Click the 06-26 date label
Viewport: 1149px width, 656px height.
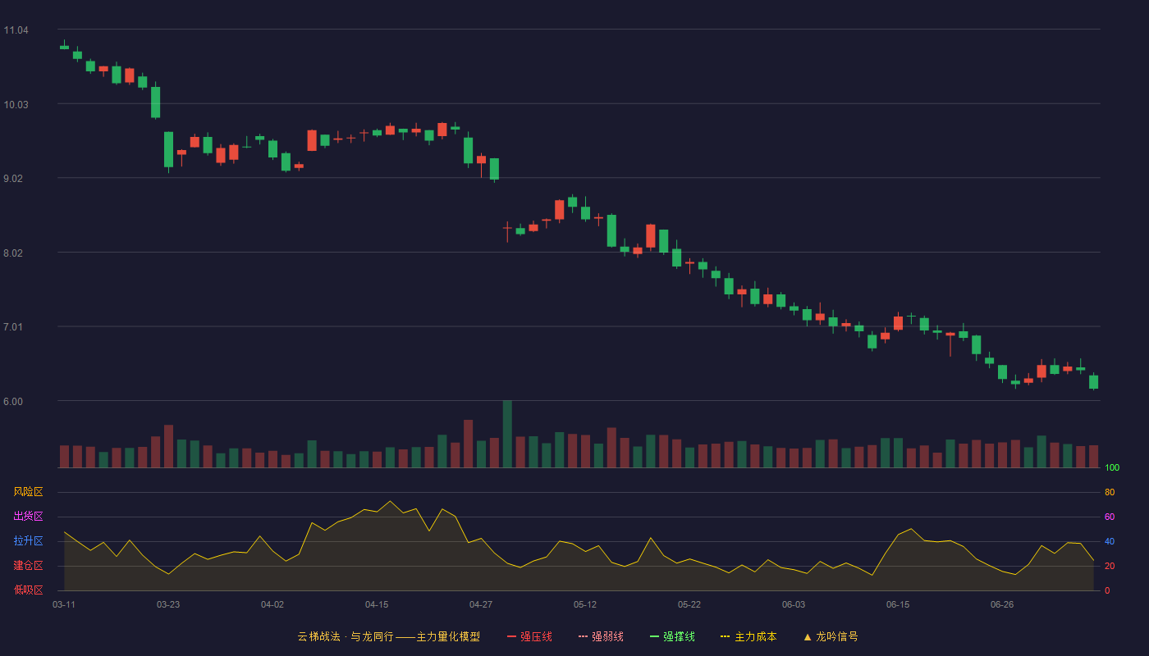click(1002, 604)
